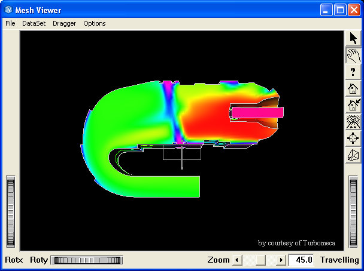Viewport: 364px width, 271px height.
Task: Activate the hand viewing mode tool
Action: [353, 56]
